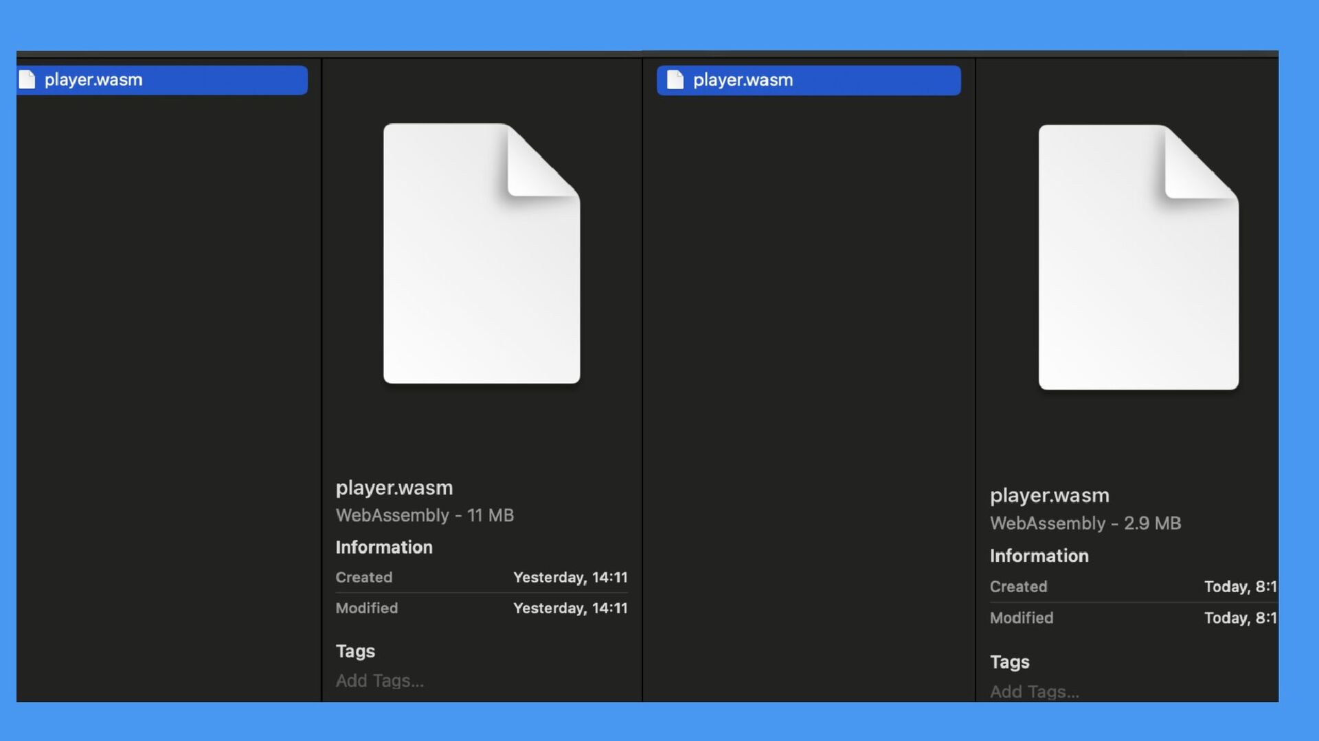Click the Modified row showing Today
The height and width of the screenshot is (741, 1319).
coord(1133,618)
